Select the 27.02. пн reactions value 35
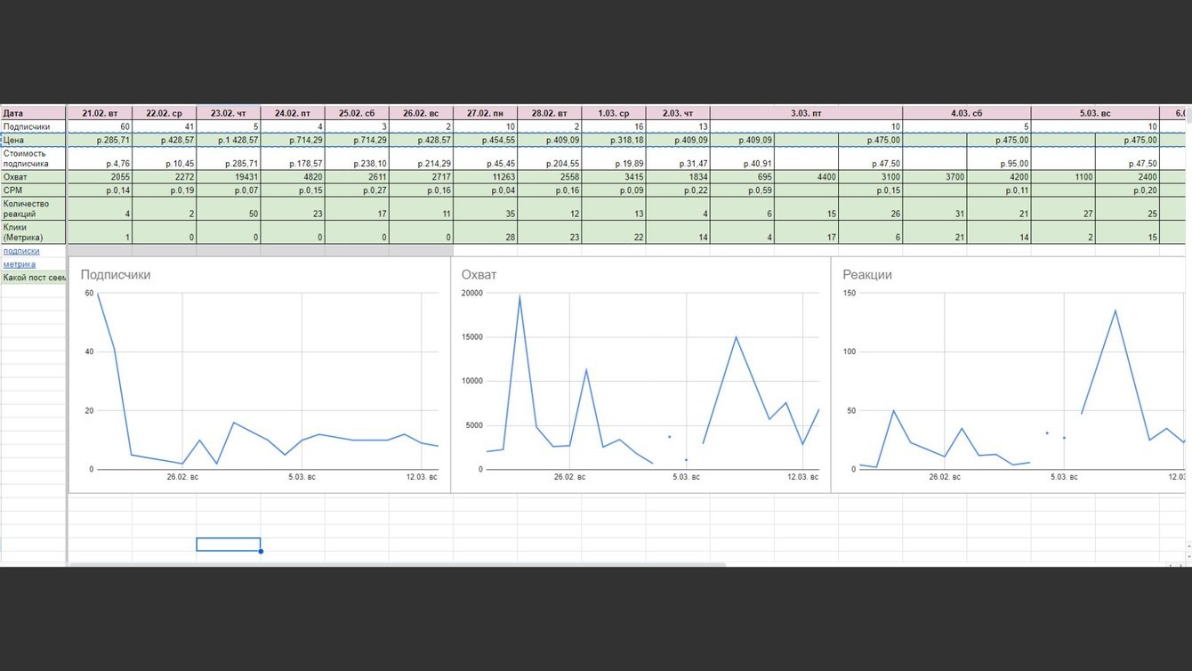Viewport: 1192px width, 671px height. pos(485,214)
